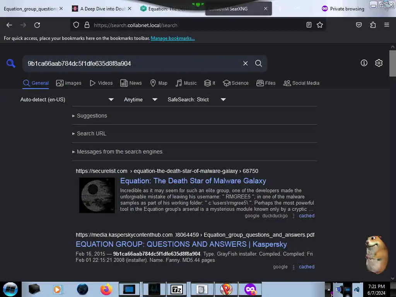Open the 7-Zip taskbar icon
The image size is (396, 297).
click(176, 289)
